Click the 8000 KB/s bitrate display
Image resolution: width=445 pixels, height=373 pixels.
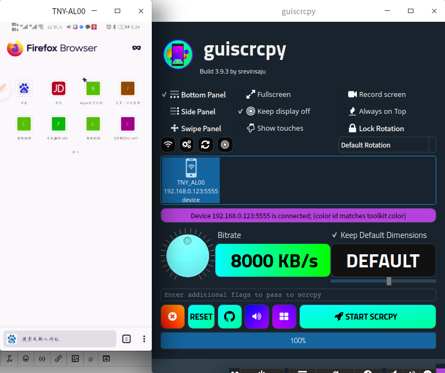[273, 260]
